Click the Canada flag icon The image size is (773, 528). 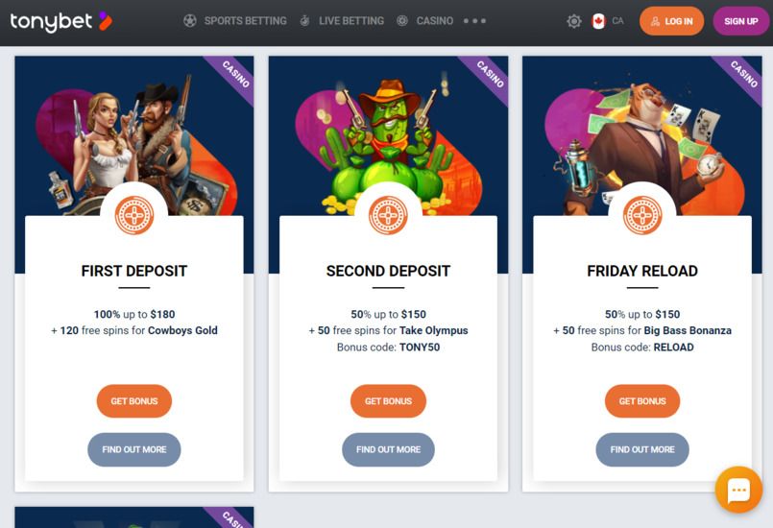pos(598,21)
